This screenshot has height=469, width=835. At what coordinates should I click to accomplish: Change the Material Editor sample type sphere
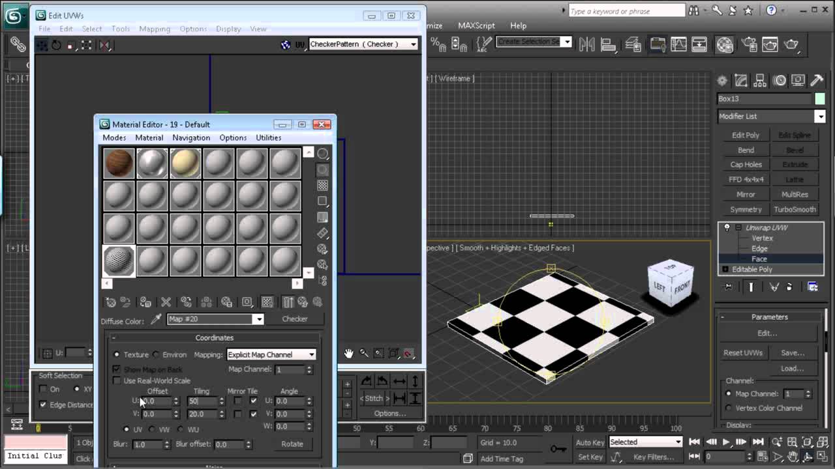322,154
